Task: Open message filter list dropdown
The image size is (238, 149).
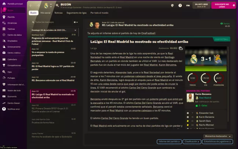Action: (76, 22)
